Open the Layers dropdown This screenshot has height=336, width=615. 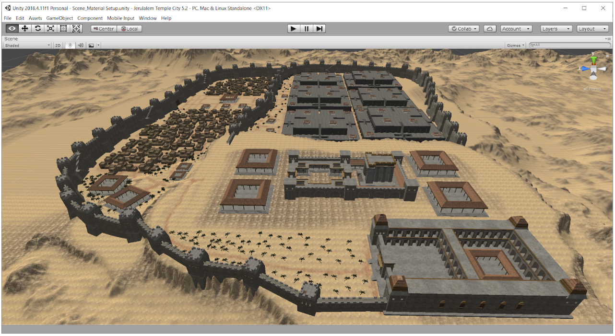(x=556, y=29)
